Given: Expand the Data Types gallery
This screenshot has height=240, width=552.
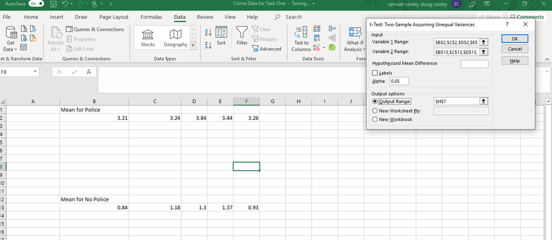Looking at the screenshot, I should (x=193, y=45).
